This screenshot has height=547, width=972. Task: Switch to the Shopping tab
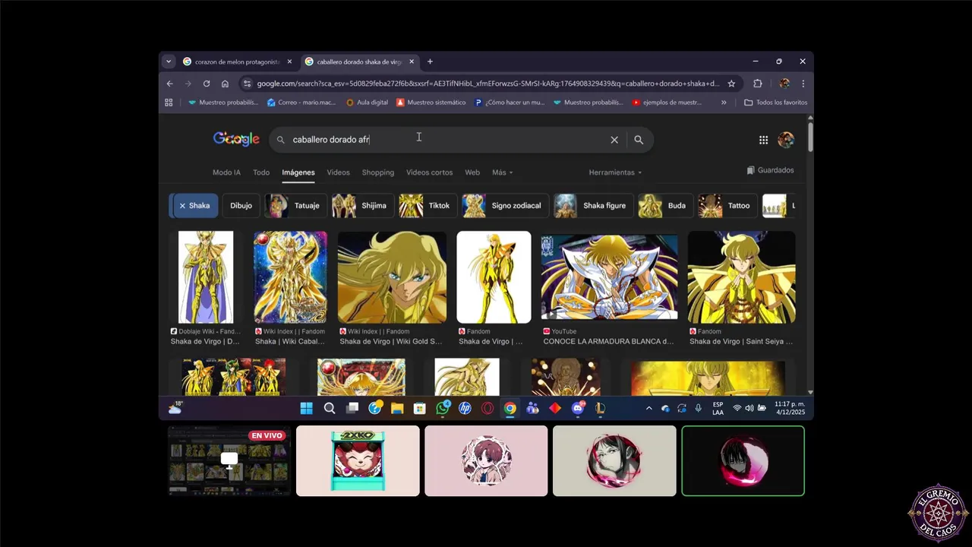377,172
